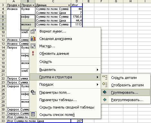
Task: Click the total value 287 cell
Action: (x=77, y=121)
